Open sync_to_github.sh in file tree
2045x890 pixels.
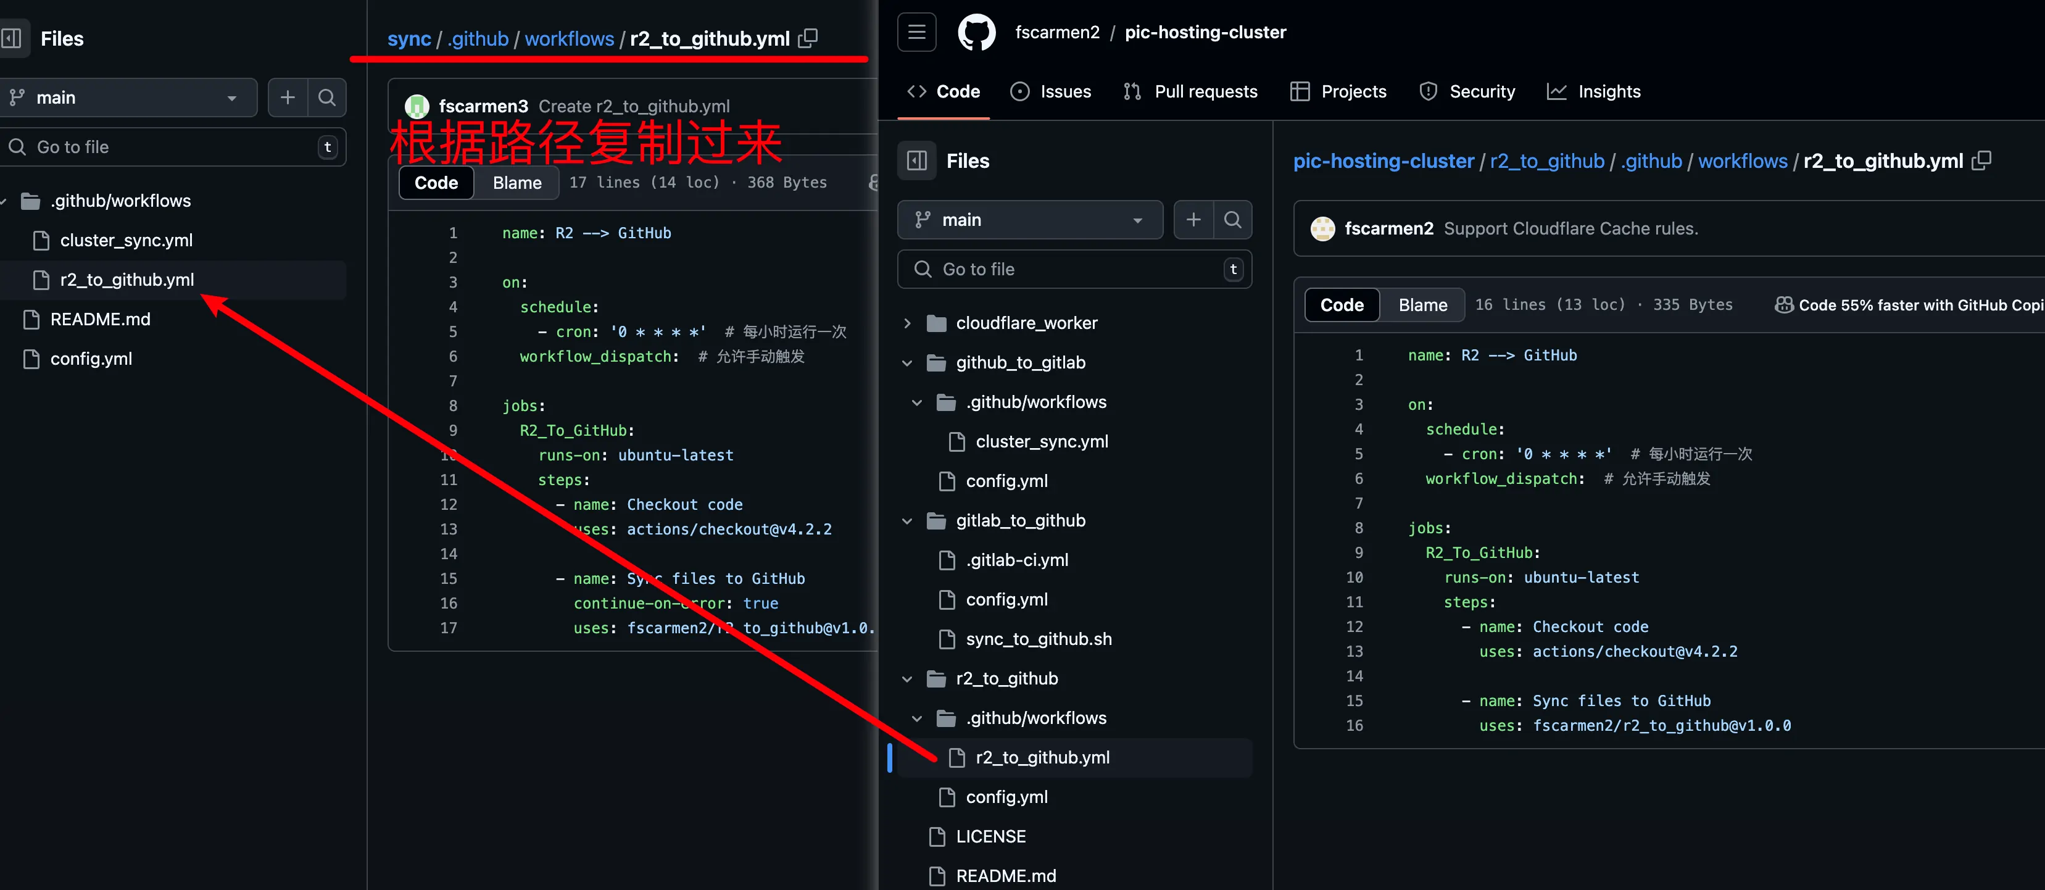click(x=1039, y=639)
